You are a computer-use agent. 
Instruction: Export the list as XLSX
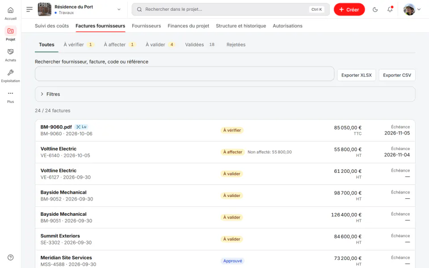(x=357, y=75)
